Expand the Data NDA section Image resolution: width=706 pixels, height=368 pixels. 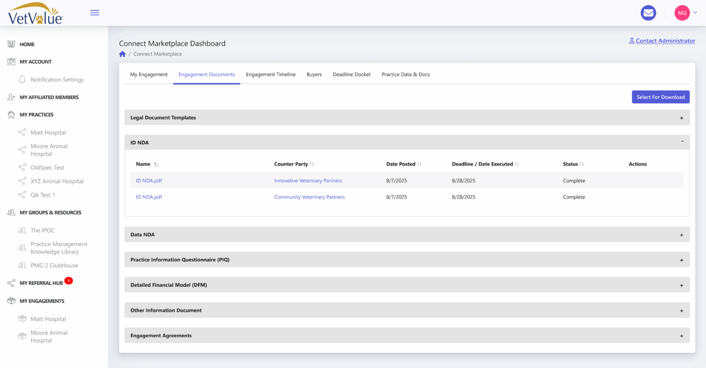coord(681,235)
